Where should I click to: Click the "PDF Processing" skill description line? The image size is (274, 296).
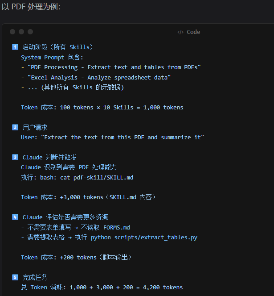point(111,67)
